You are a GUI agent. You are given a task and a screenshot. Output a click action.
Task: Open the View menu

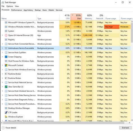click(17, 6)
